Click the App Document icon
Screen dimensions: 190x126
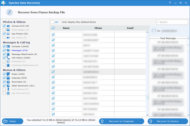[x=8, y=93]
